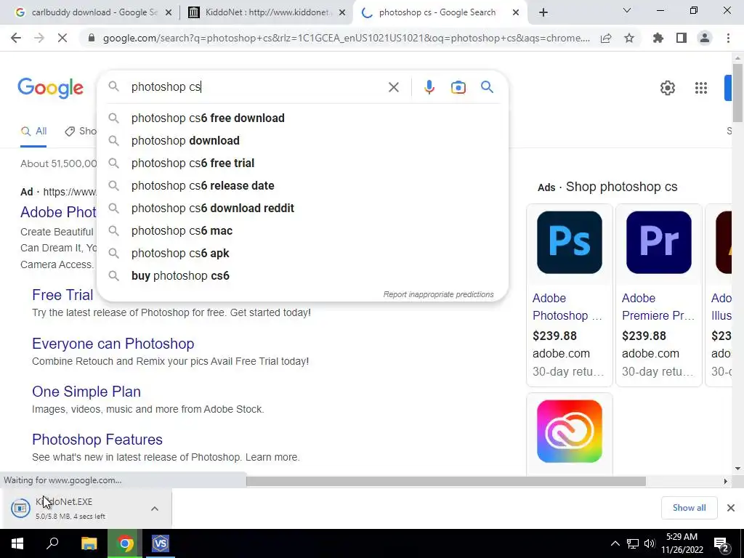Image resolution: width=744 pixels, height=558 pixels.
Task: Close the KiddoNet tab
Action: (x=342, y=13)
